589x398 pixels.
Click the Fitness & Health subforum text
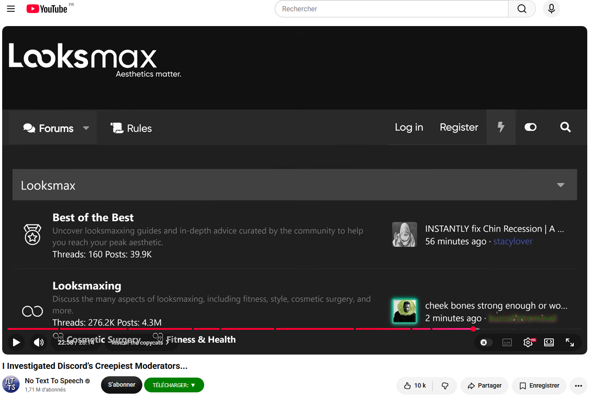[x=201, y=339]
